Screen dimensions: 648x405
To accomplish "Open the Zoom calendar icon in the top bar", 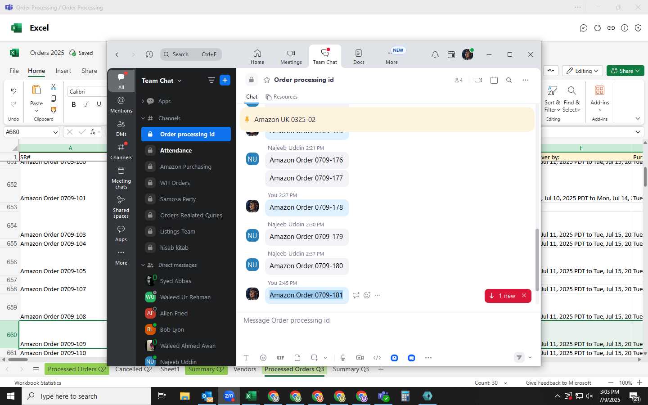I will (x=451, y=54).
